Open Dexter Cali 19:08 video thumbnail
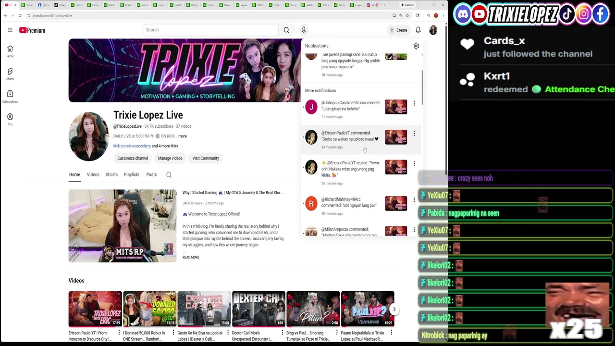Screen dimensions: 615x346 (204, 309)
